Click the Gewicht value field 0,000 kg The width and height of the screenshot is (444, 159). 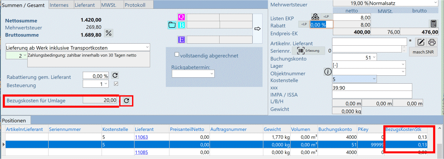346,111
